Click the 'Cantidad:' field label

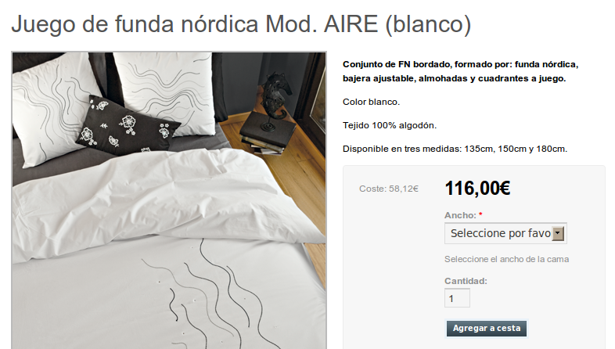tap(466, 281)
